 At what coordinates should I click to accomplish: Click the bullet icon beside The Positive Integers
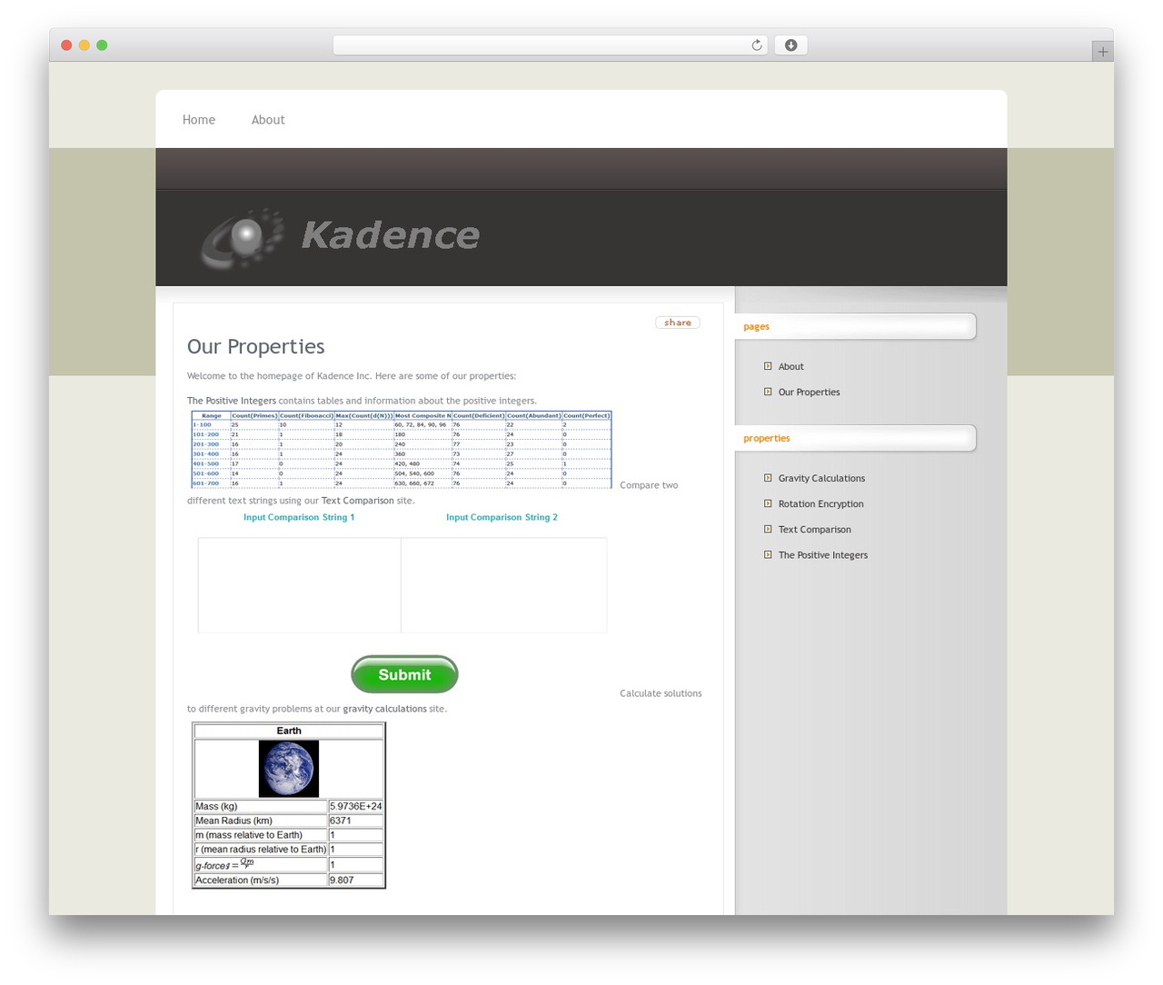(768, 554)
